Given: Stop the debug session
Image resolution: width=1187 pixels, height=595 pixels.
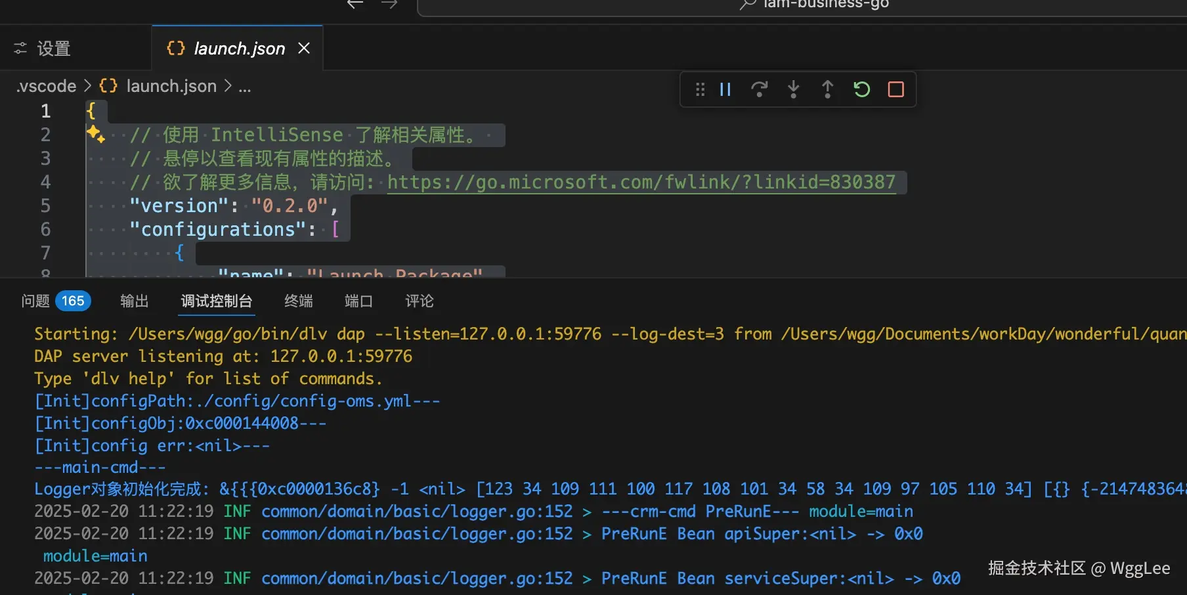Looking at the screenshot, I should point(896,89).
